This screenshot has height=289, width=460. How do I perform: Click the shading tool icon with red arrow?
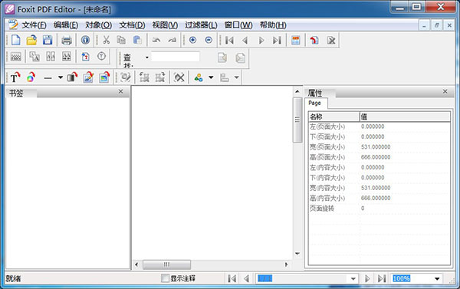pyautogui.click(x=72, y=77)
